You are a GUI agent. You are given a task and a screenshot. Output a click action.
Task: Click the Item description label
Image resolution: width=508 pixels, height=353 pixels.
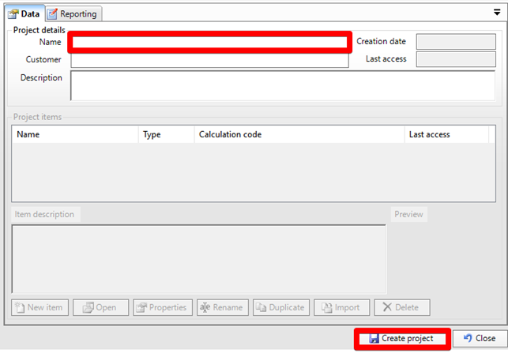pos(44,214)
